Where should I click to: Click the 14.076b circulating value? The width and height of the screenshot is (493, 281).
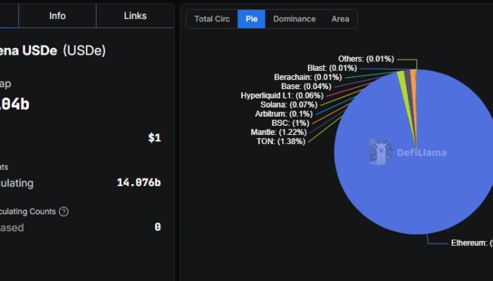tap(138, 183)
